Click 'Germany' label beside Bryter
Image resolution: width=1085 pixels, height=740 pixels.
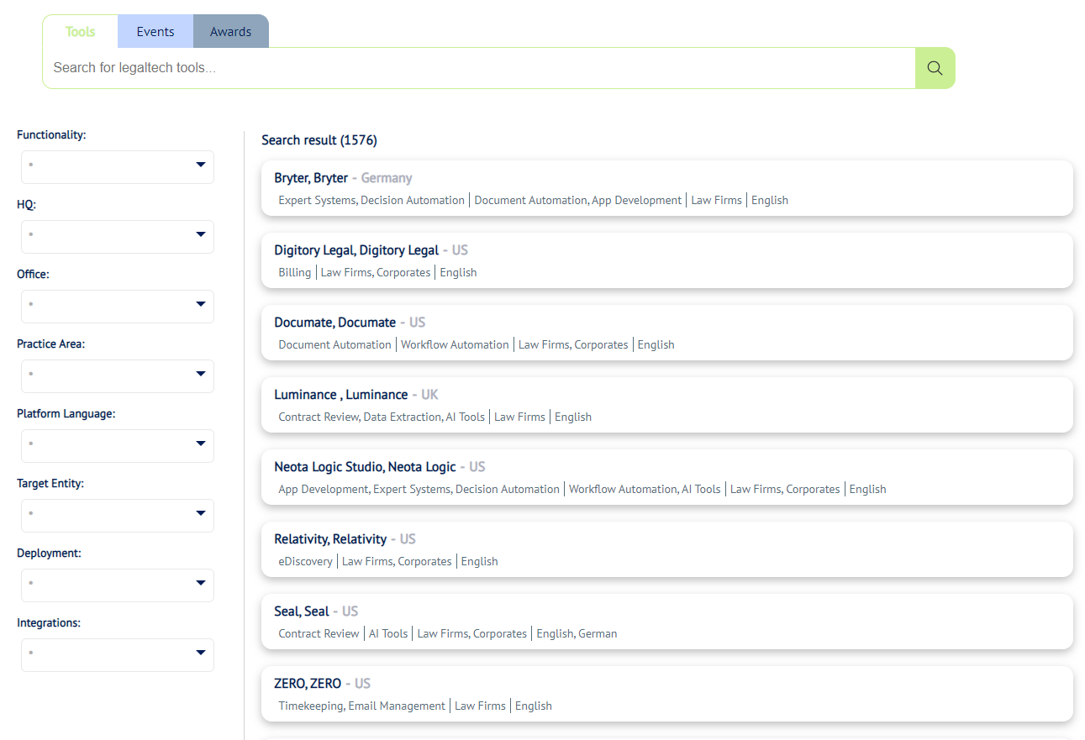tap(387, 178)
